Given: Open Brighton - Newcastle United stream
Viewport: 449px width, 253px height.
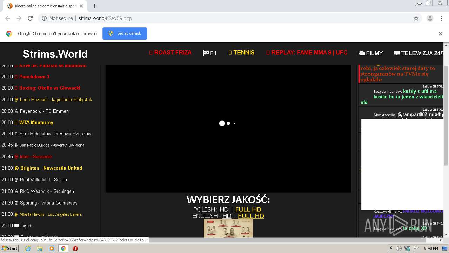Looking at the screenshot, I should click(x=51, y=168).
